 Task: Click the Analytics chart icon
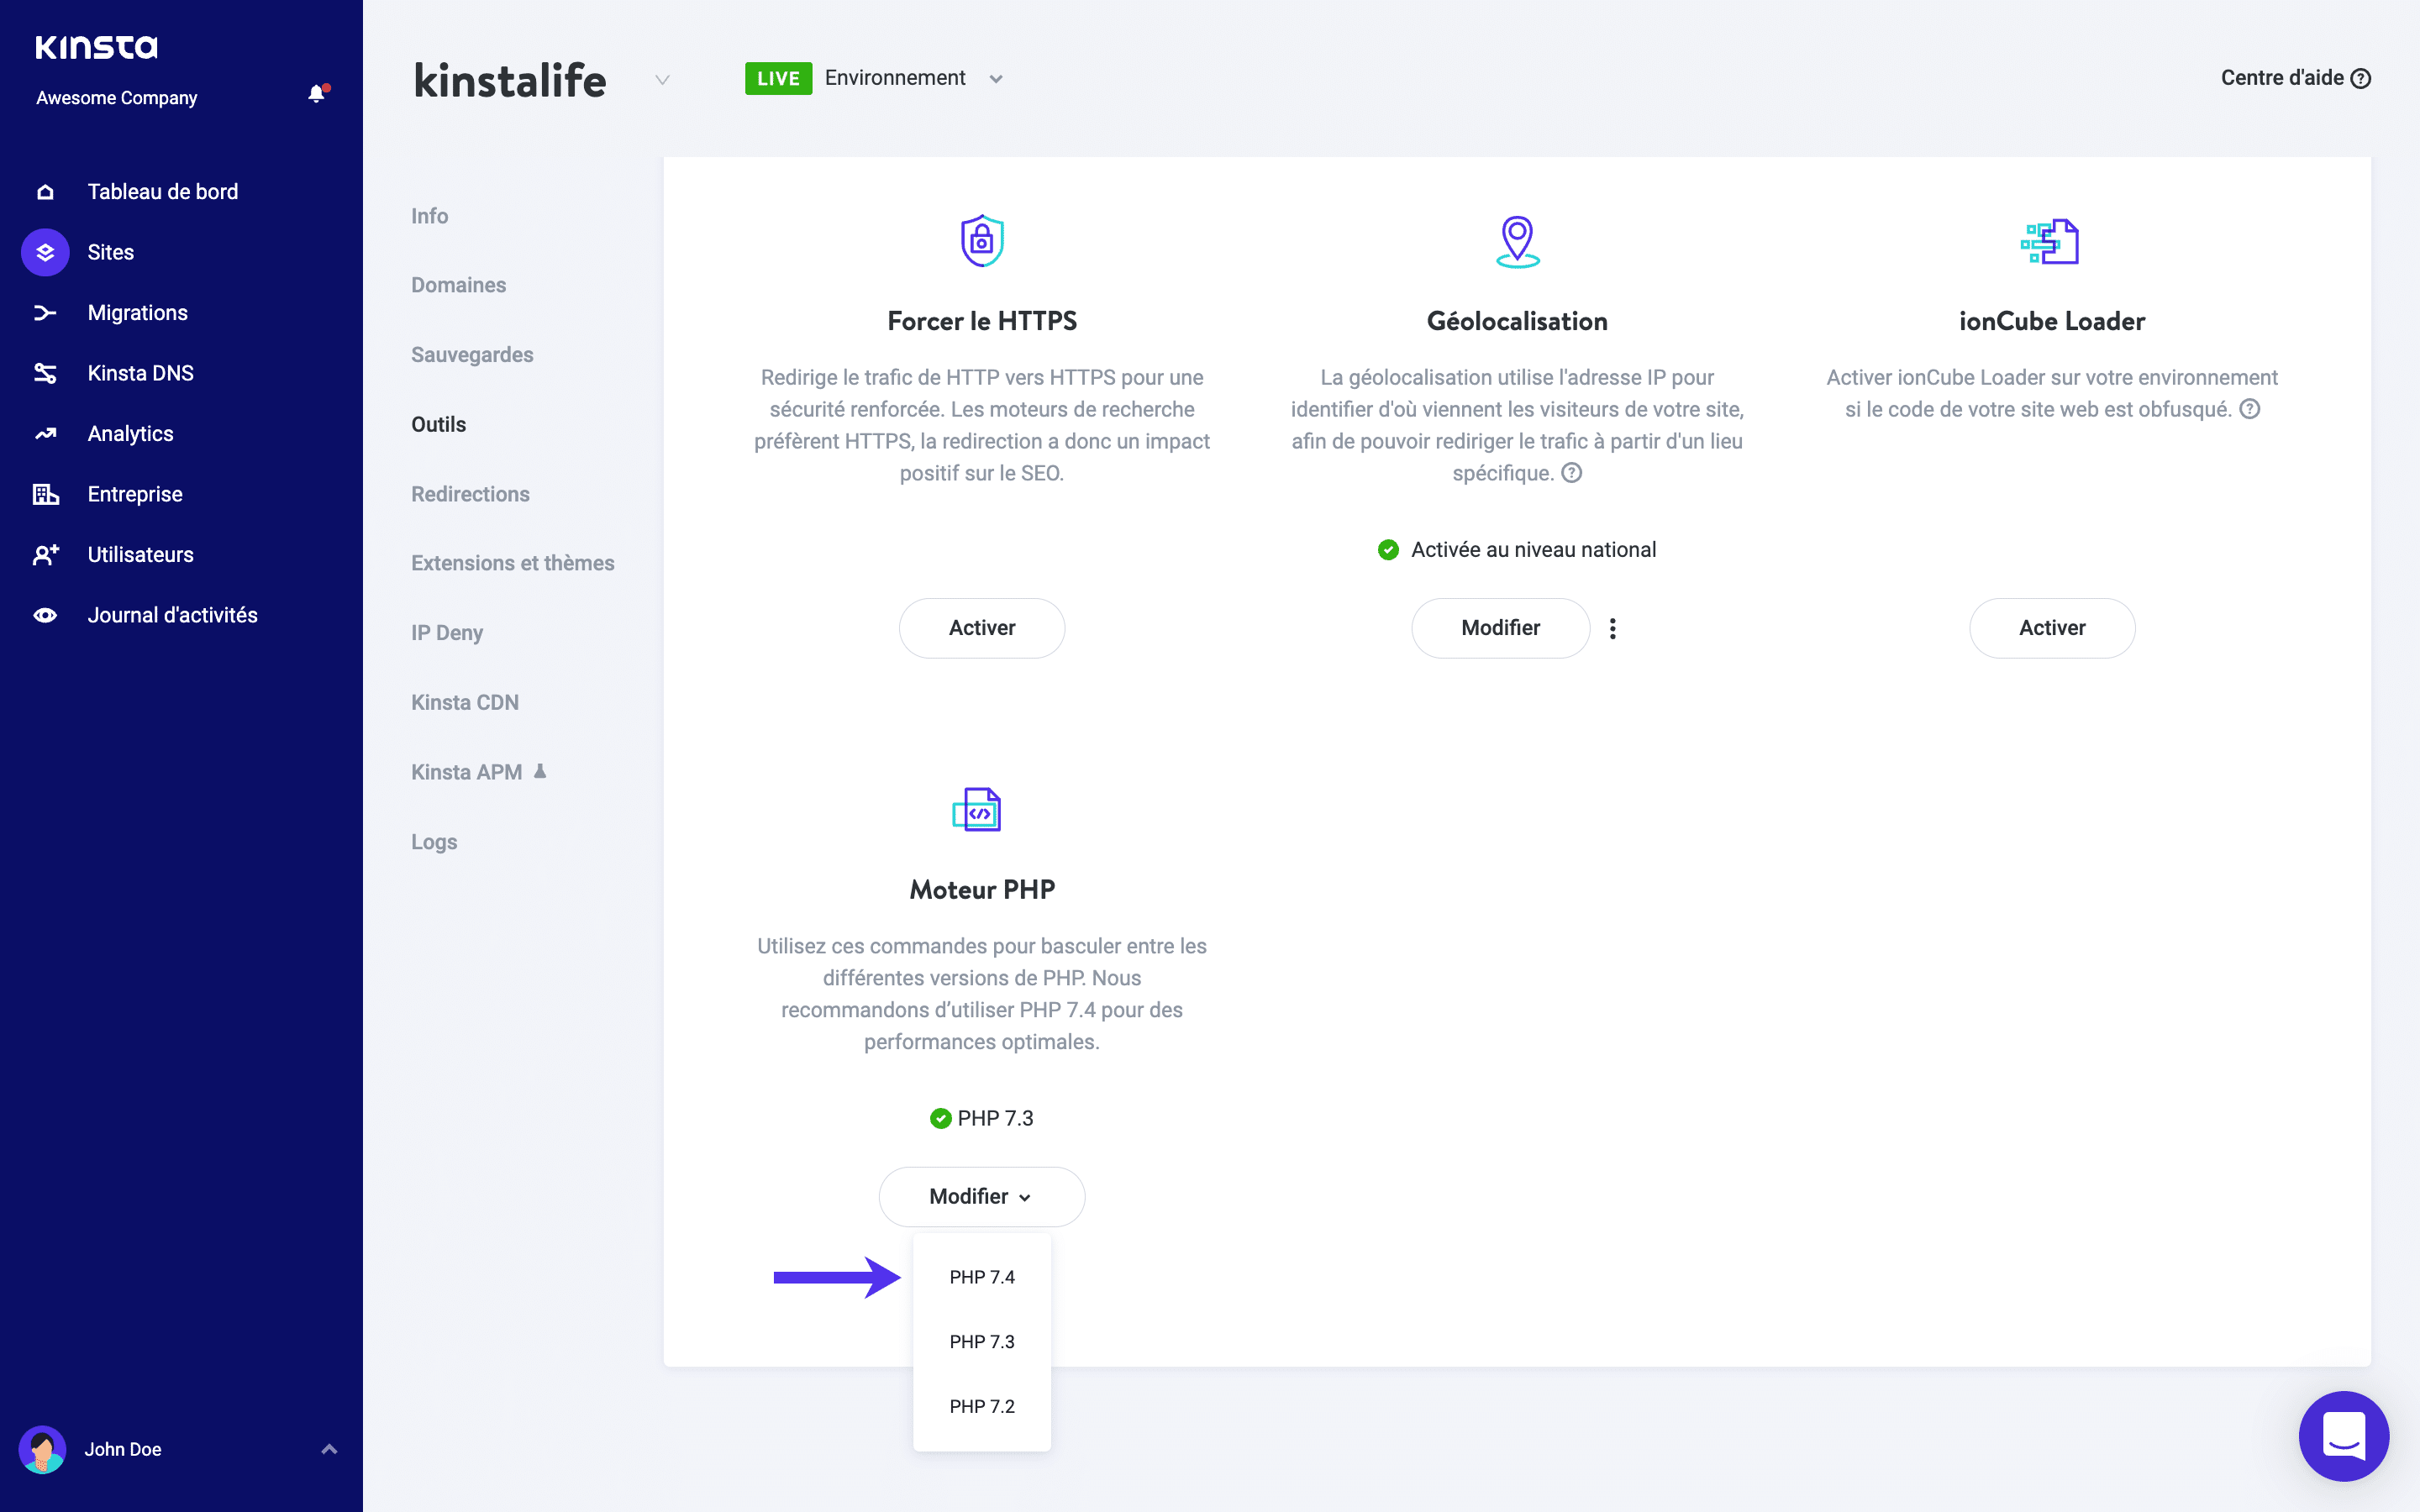coord(45,434)
